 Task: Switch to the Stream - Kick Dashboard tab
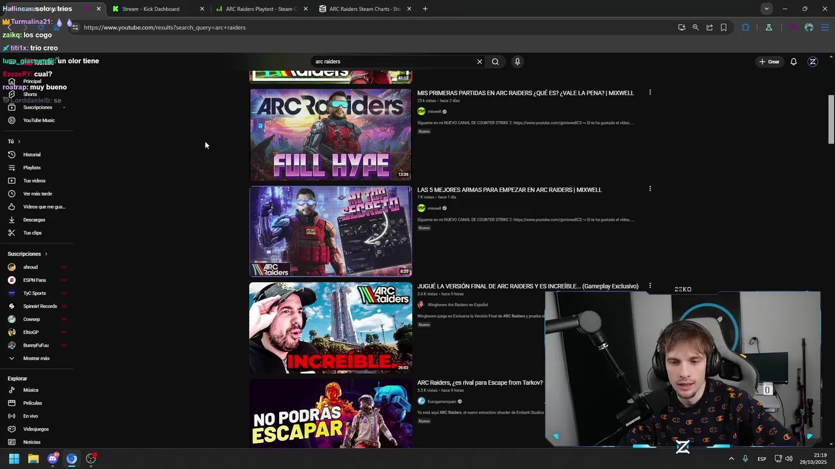pos(151,9)
